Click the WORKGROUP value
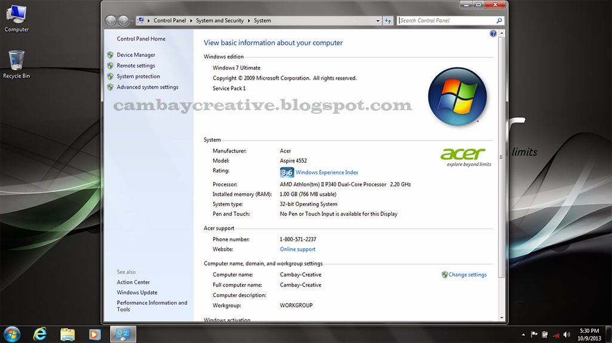This screenshot has height=343, width=612. [296, 305]
